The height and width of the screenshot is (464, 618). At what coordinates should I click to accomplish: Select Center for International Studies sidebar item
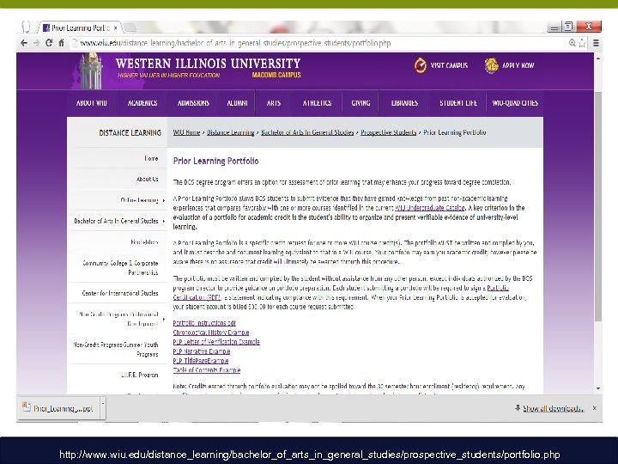coord(120,293)
